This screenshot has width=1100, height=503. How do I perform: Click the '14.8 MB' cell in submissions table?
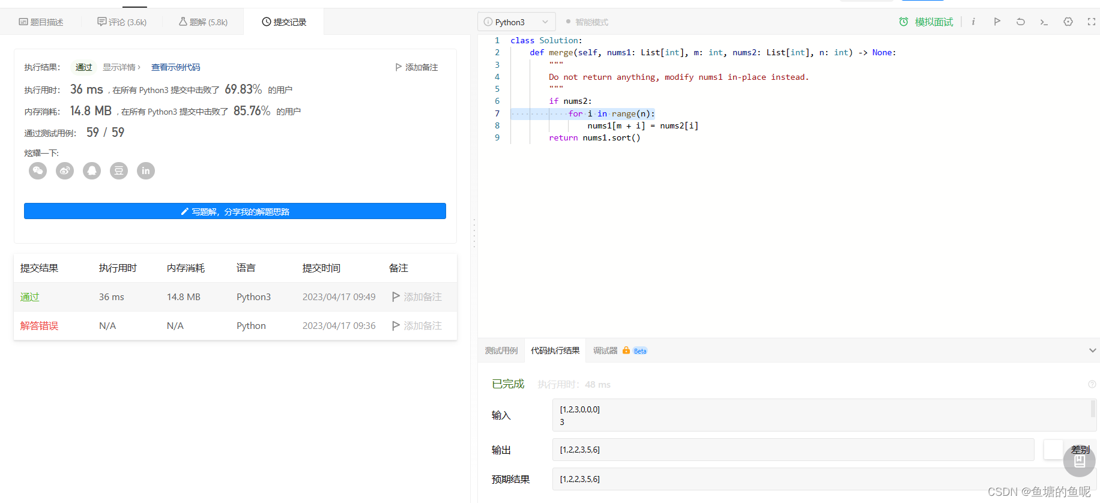(x=184, y=297)
